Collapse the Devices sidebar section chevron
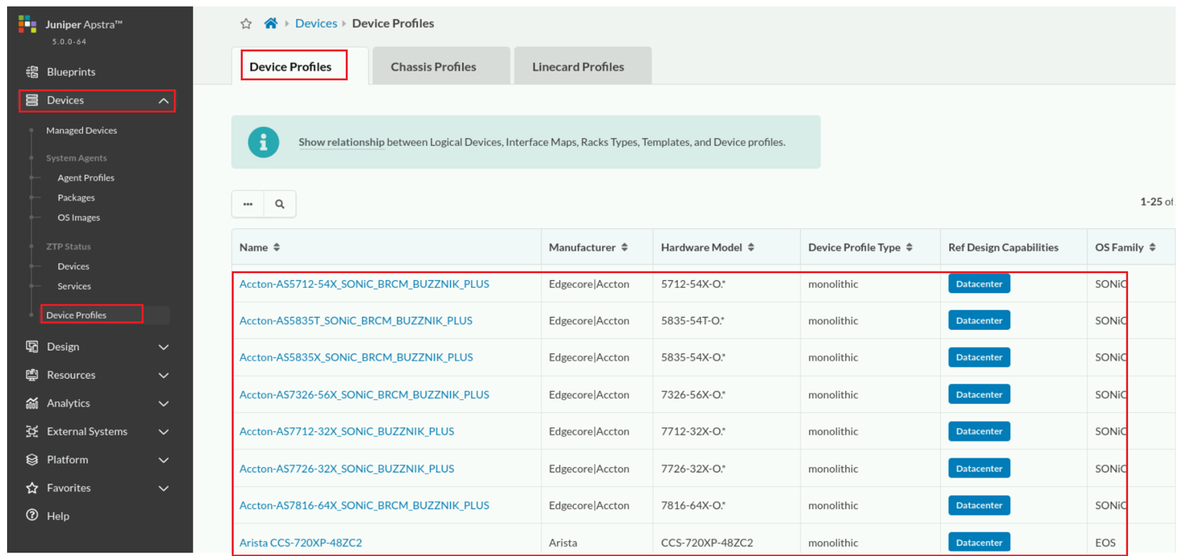Viewport: 1177px width, 556px height. tap(163, 101)
